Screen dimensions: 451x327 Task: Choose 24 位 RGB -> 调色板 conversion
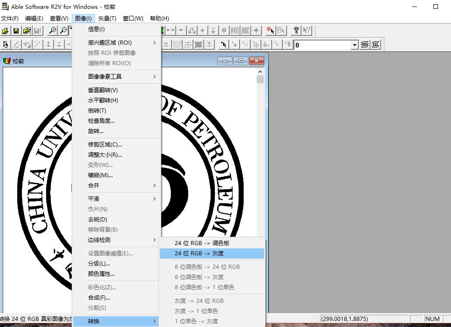pos(212,243)
